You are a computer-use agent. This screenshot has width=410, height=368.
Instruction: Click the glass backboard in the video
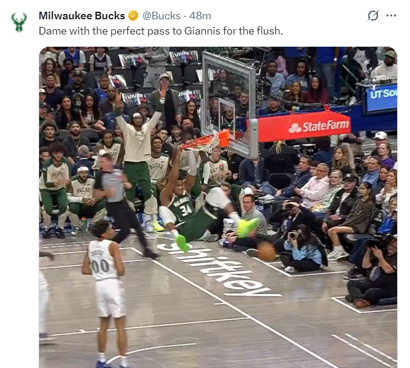pos(229,104)
